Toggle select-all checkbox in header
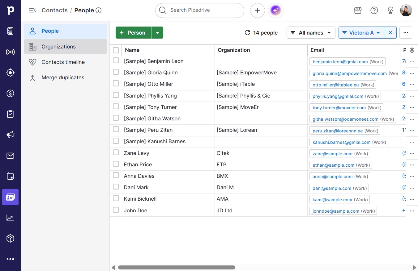Viewport: 418px width, 271px height. pyautogui.click(x=116, y=50)
